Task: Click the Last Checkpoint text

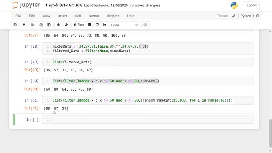Action: point(106,6)
